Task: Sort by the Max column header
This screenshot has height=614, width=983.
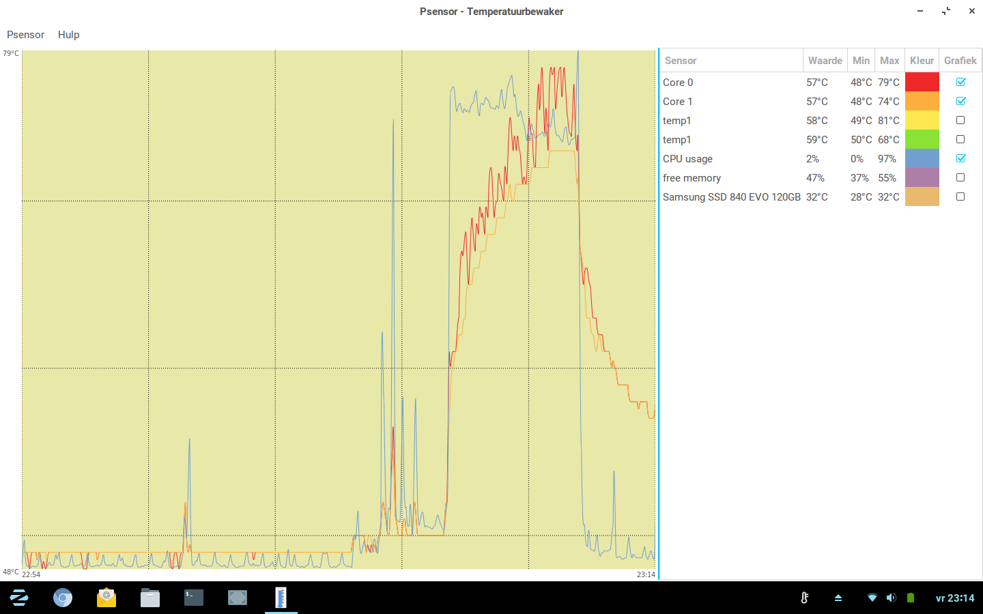Action: [889, 61]
